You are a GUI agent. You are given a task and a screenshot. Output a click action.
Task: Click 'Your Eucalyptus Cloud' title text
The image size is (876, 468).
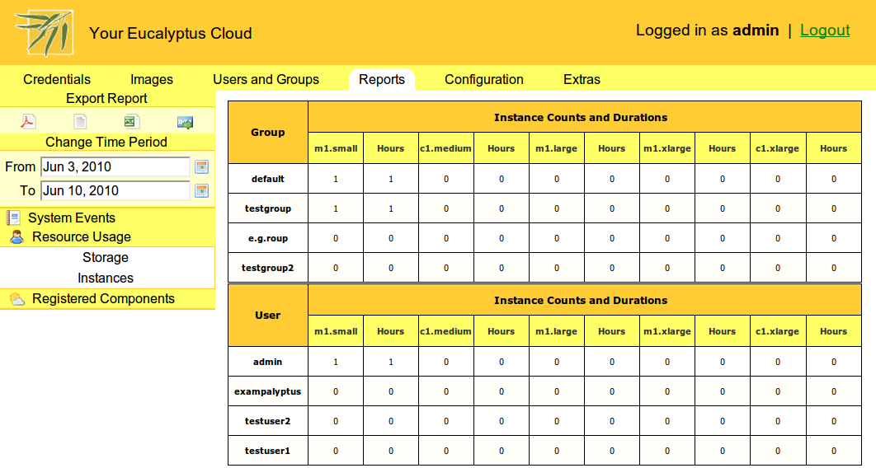pos(171,34)
